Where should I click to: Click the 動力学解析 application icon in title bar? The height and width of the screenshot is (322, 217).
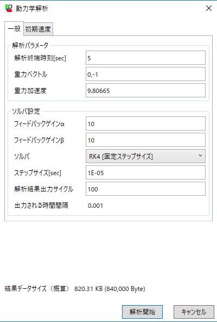8,8
